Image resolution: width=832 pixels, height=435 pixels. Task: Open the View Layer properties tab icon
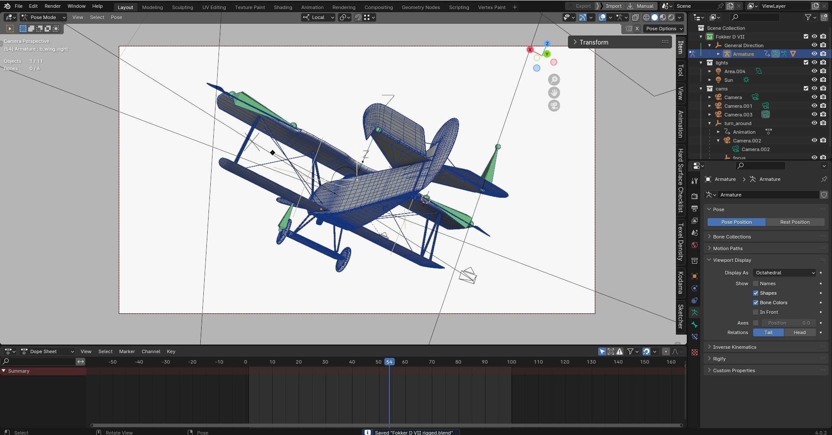click(x=695, y=221)
